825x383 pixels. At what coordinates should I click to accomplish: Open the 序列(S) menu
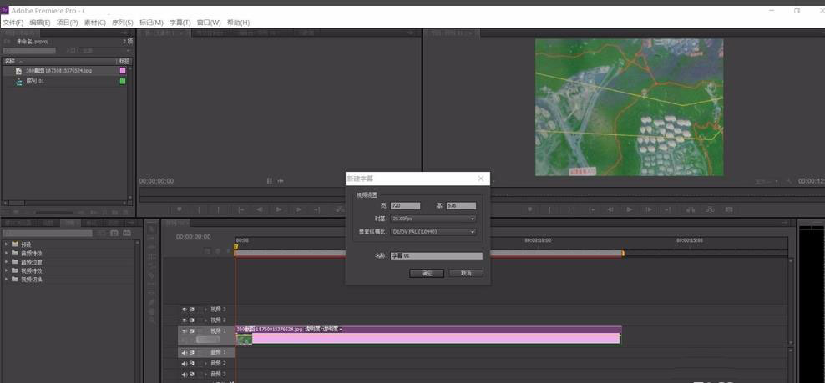coord(123,23)
